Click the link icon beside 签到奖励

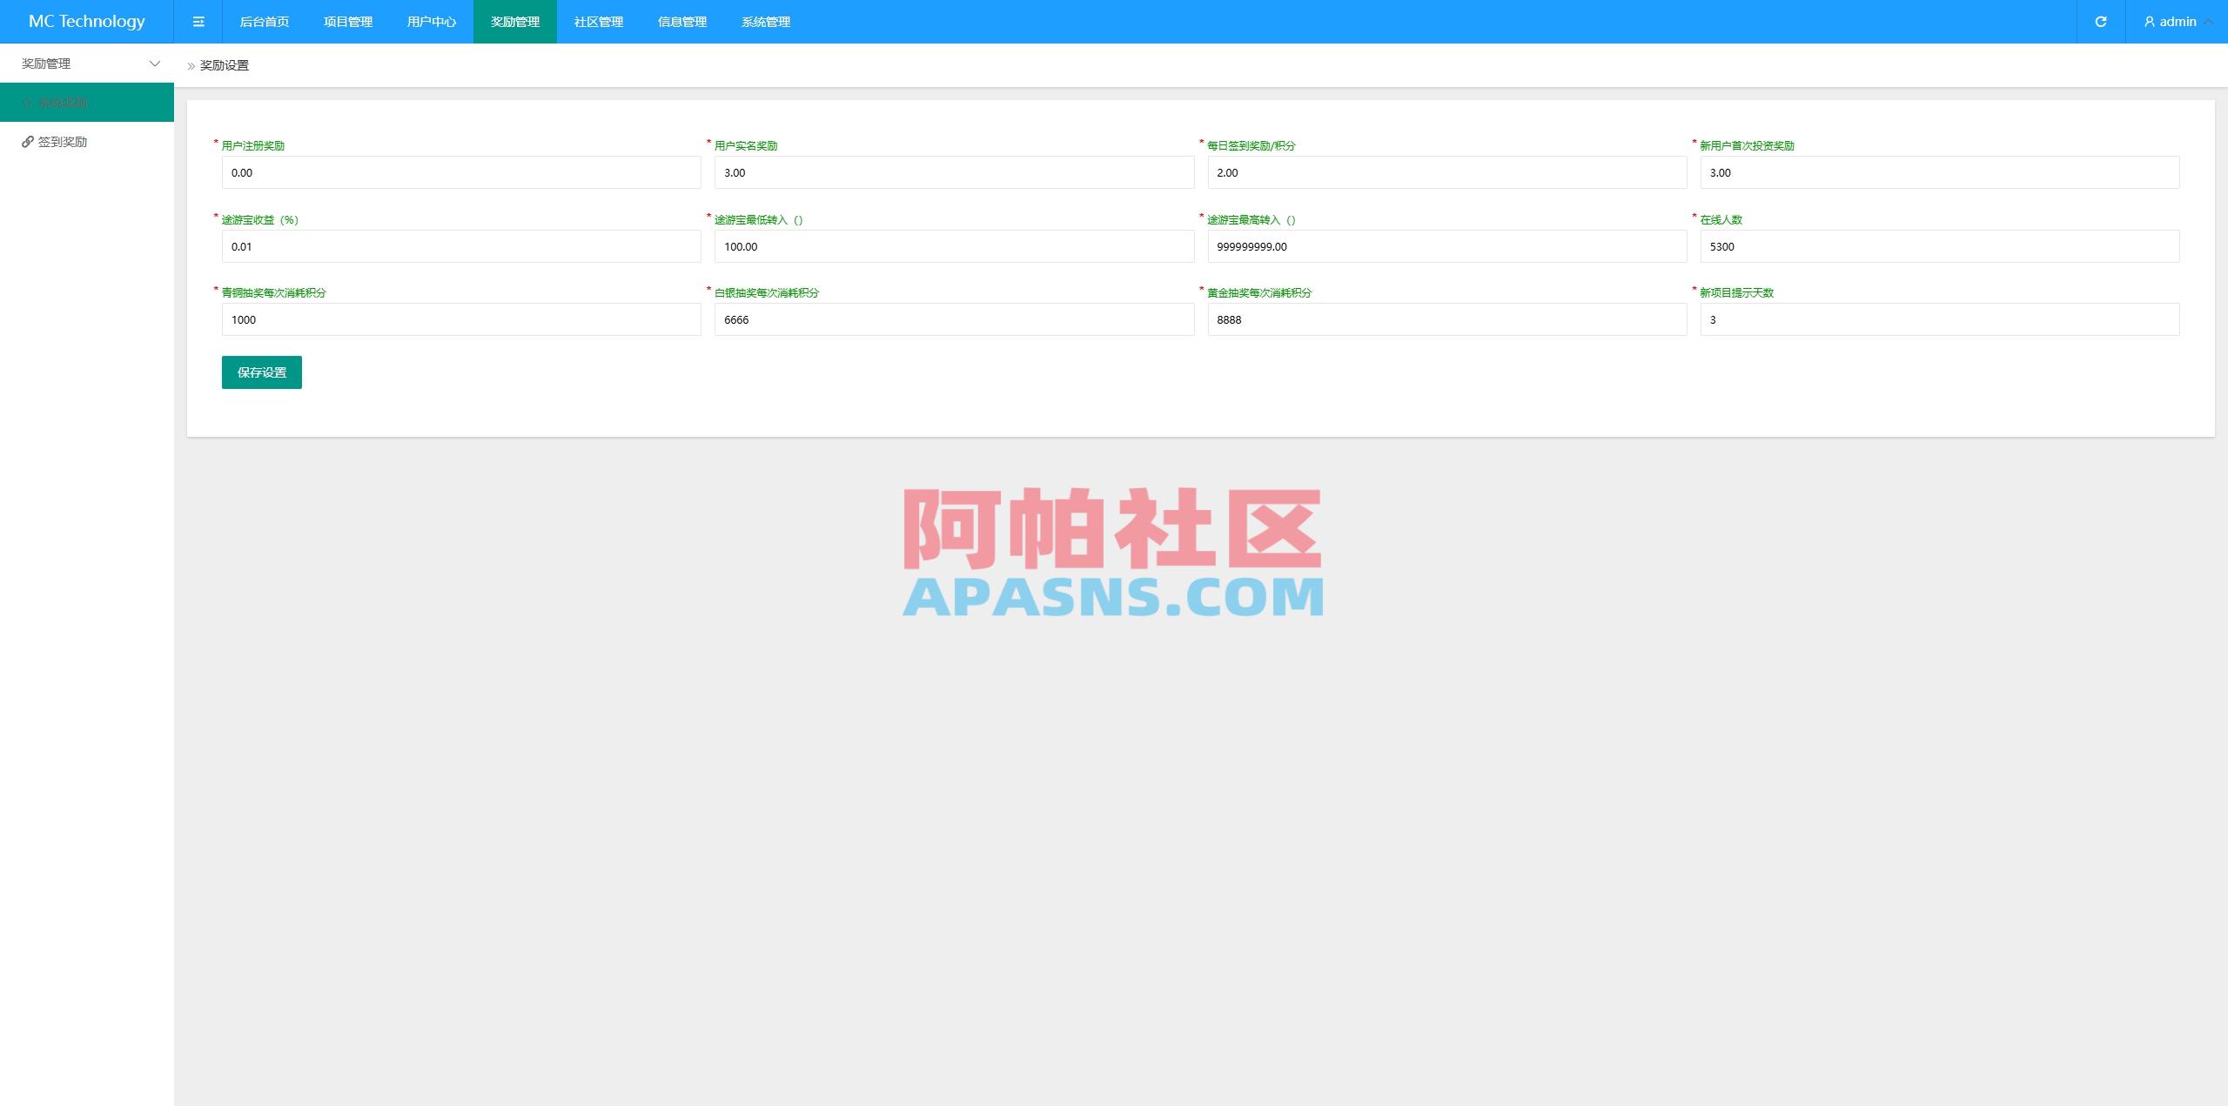point(27,141)
